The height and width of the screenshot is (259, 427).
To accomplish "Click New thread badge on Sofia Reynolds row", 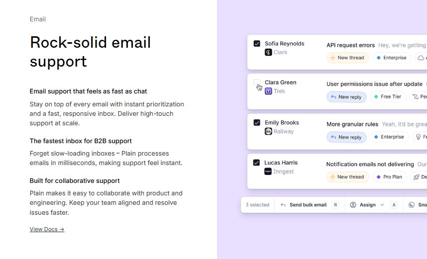I will pyautogui.click(x=347, y=58).
